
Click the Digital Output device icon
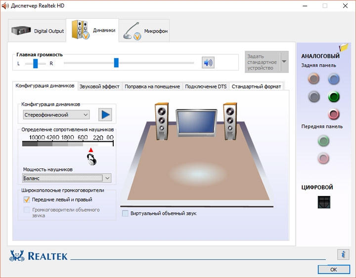21,31
